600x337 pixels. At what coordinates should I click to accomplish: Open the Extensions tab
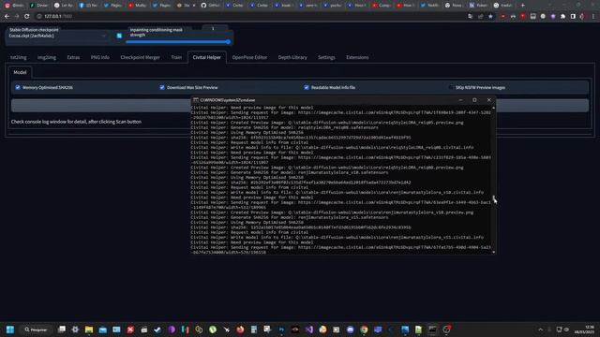point(357,57)
